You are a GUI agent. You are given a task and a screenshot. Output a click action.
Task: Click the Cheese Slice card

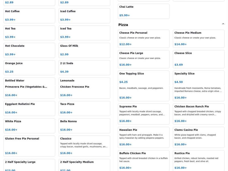pyautogui.click(x=198, y=59)
